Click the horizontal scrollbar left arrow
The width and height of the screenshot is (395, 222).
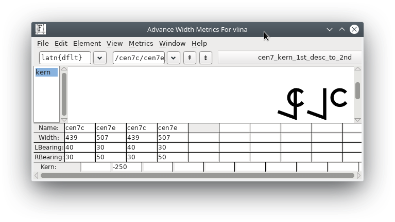coord(37,175)
